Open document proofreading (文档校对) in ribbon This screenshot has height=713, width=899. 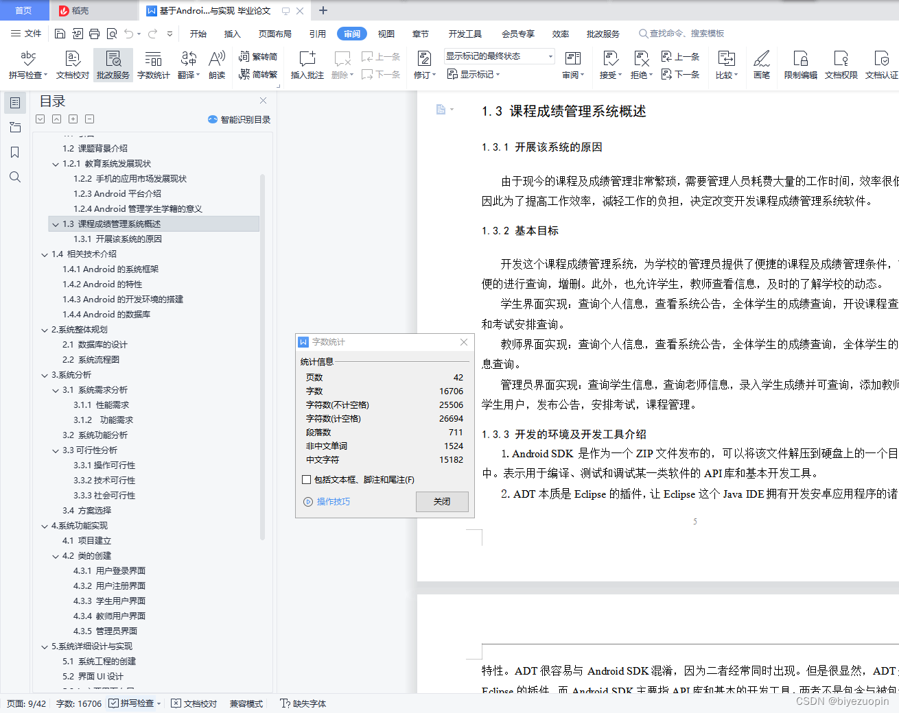point(73,65)
